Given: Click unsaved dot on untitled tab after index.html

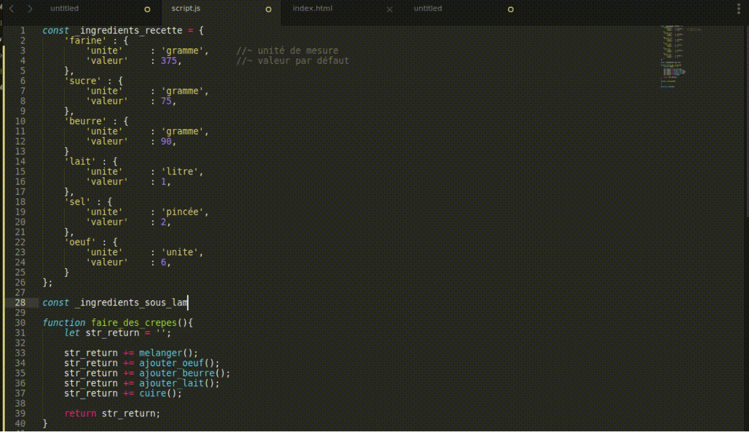Looking at the screenshot, I should pos(511,9).
